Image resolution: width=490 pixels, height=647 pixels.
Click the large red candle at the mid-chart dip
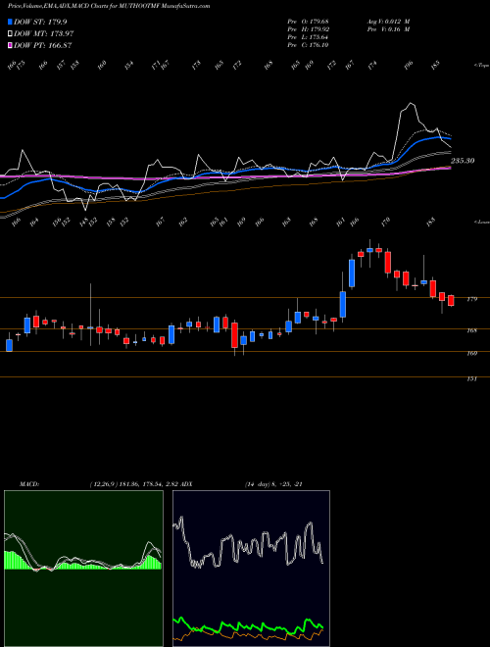[234, 335]
